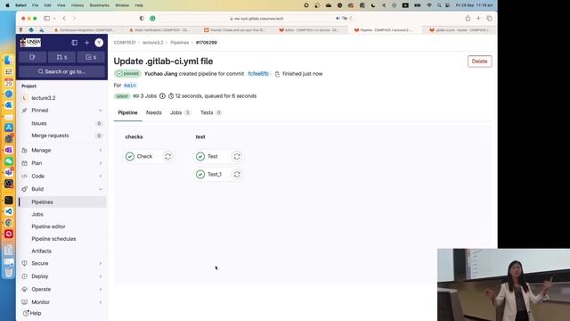Share page from Safari toolbar
Viewport: 570px width, 321px height.
pos(468,18)
